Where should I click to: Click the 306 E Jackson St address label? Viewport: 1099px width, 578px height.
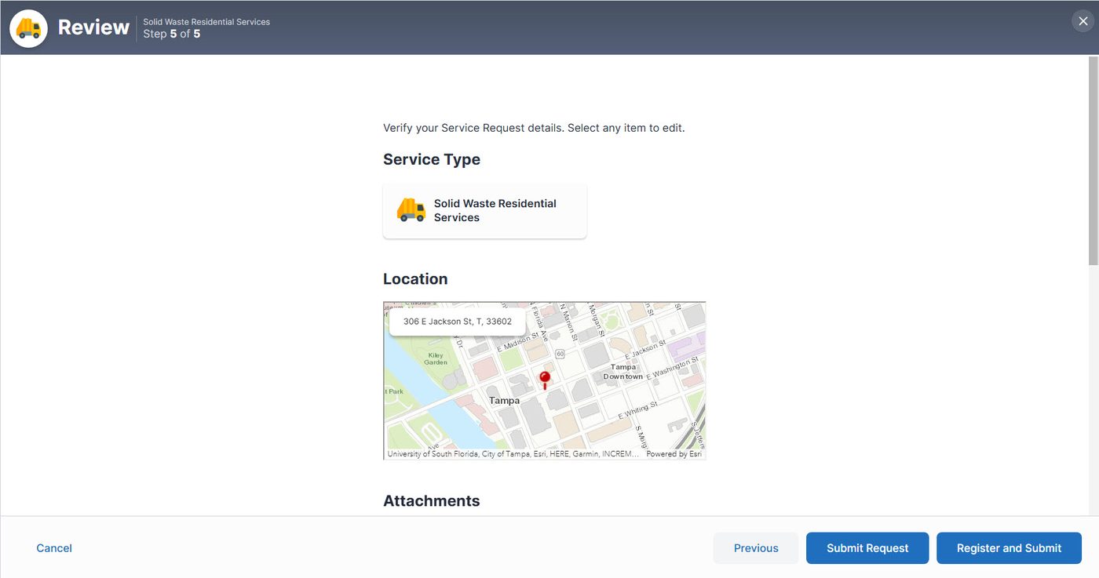point(458,322)
